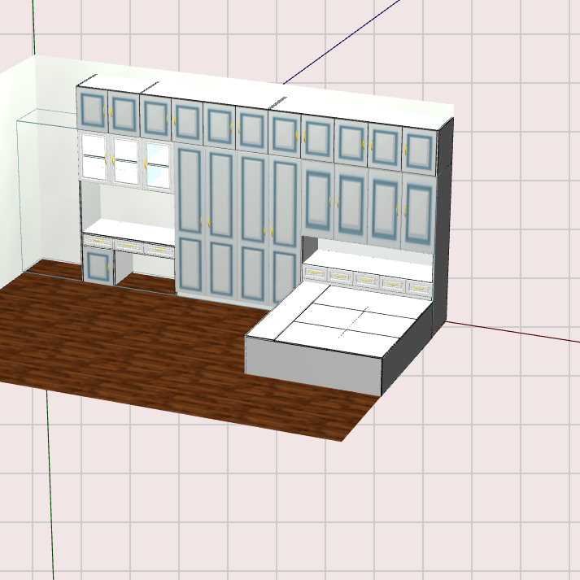This screenshot has width=580, height=580.
Task: Select the leftmost desk drawer
Action: click(x=99, y=242)
